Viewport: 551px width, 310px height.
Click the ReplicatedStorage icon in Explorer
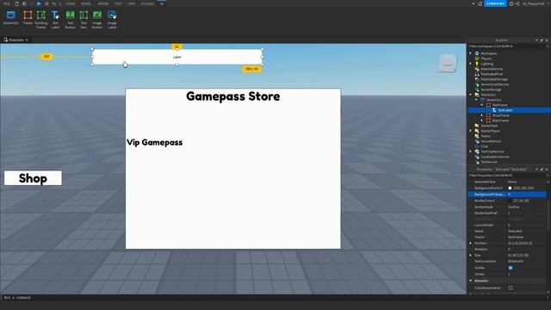tap(477, 79)
